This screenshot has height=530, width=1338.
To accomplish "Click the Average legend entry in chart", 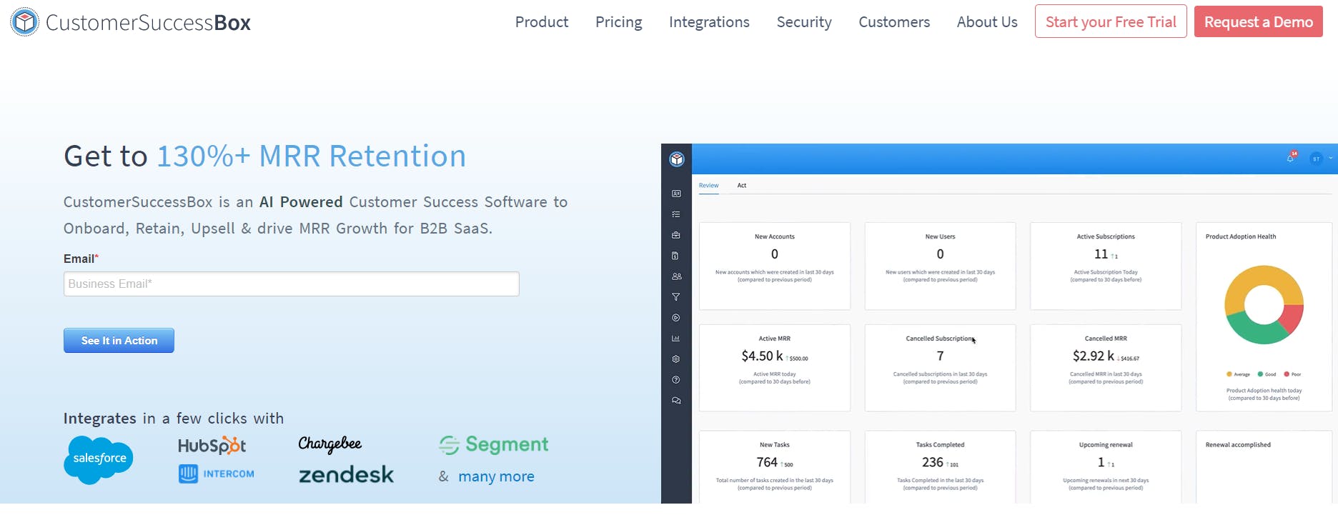I will pos(1239,374).
